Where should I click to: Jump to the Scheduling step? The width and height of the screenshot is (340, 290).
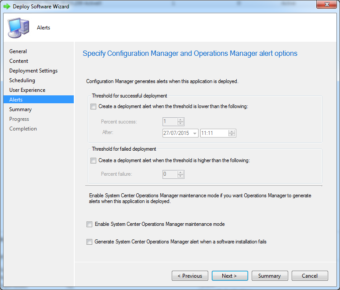pyautogui.click(x=22, y=80)
